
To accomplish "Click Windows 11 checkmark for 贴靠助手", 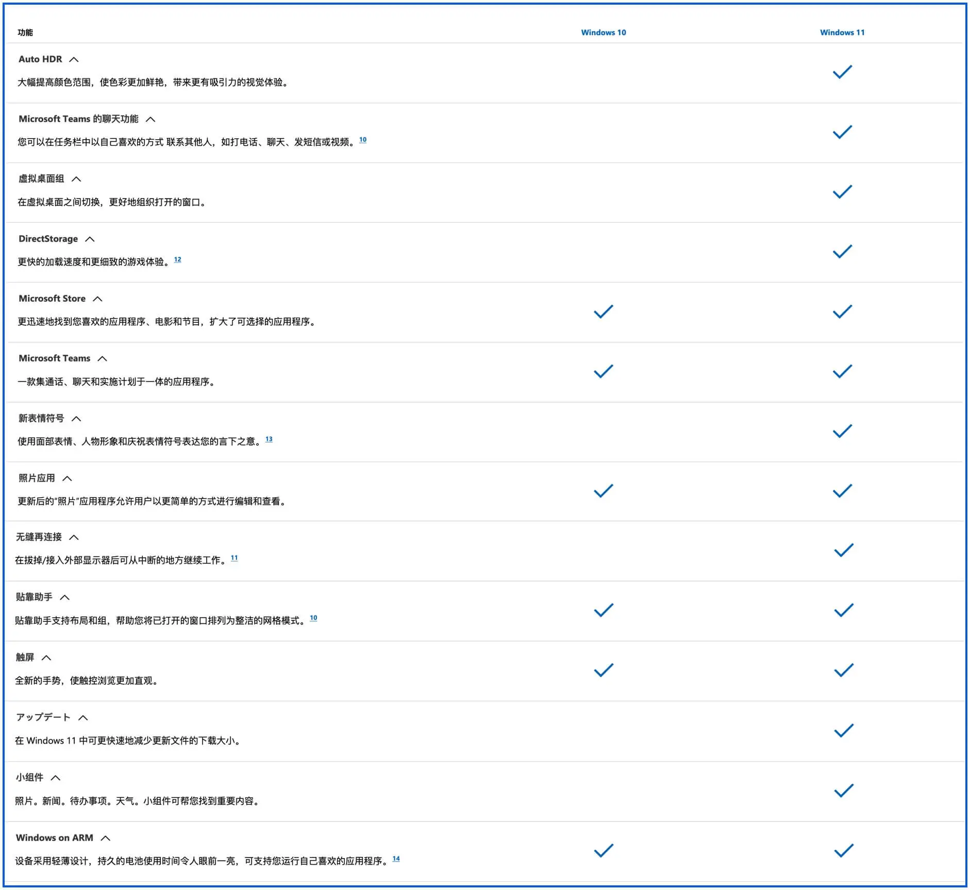I will pyautogui.click(x=844, y=610).
